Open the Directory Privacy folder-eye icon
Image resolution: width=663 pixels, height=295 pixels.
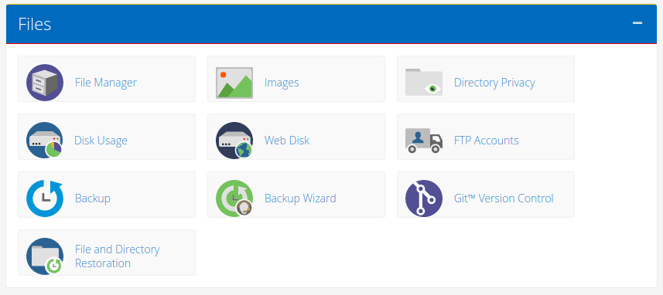click(x=424, y=83)
